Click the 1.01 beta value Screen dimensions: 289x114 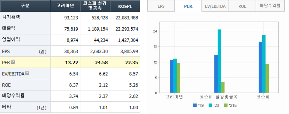pos(104,107)
